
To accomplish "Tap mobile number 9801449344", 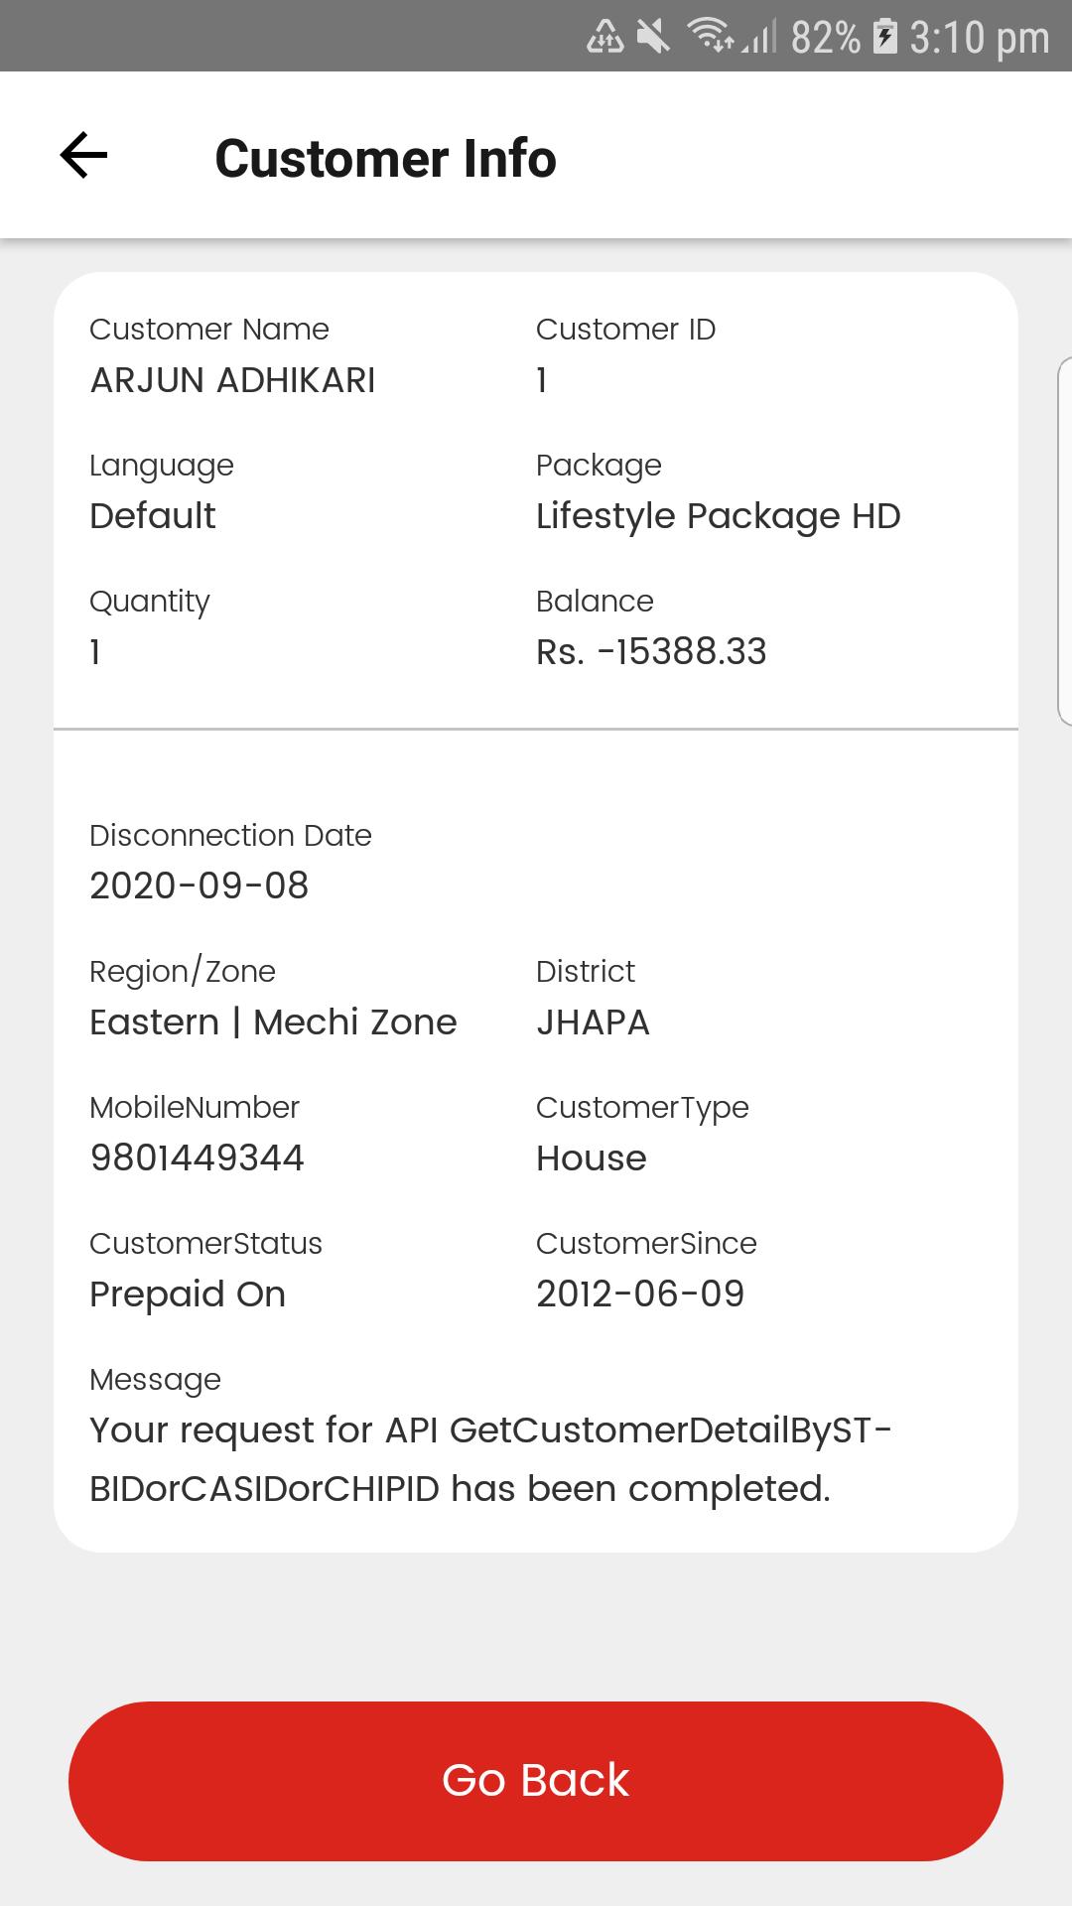I will 197,1157.
